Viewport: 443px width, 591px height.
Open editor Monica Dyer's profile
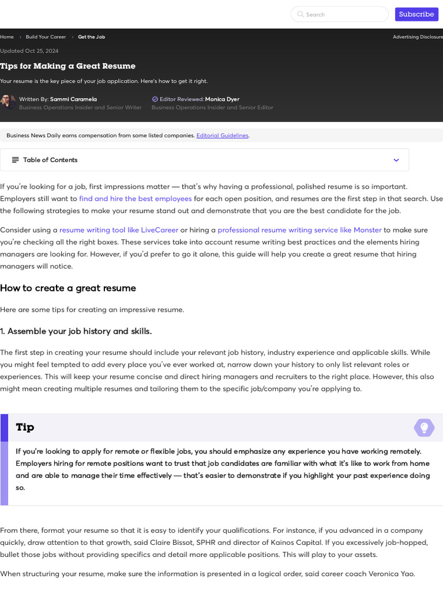click(x=222, y=99)
